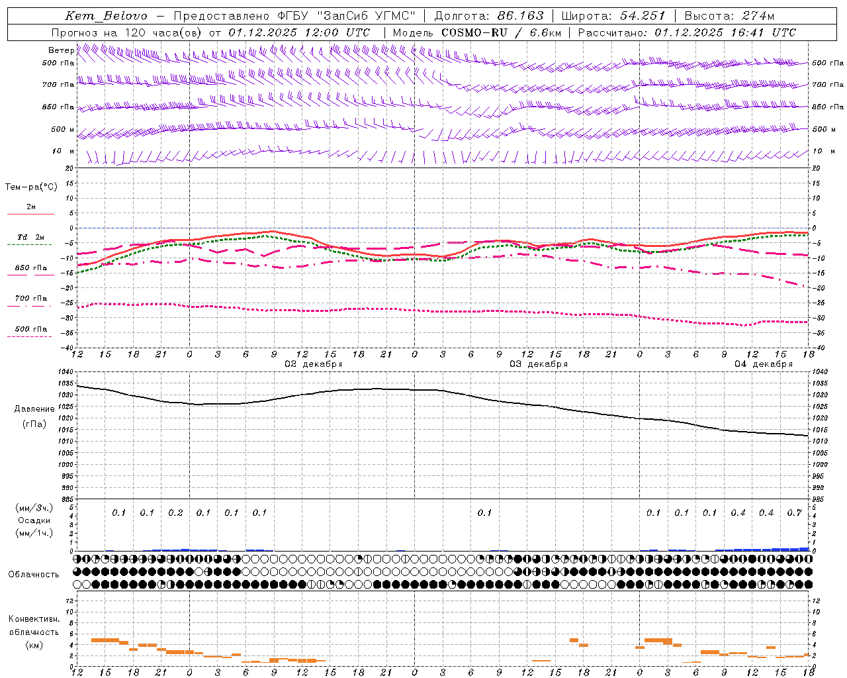This screenshot has height=678, width=847.
Task: Click the (мм/3ч.) precipitation unit label
Action: (x=34, y=508)
